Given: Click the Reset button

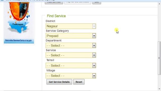Looking at the screenshot, I should [79, 82].
